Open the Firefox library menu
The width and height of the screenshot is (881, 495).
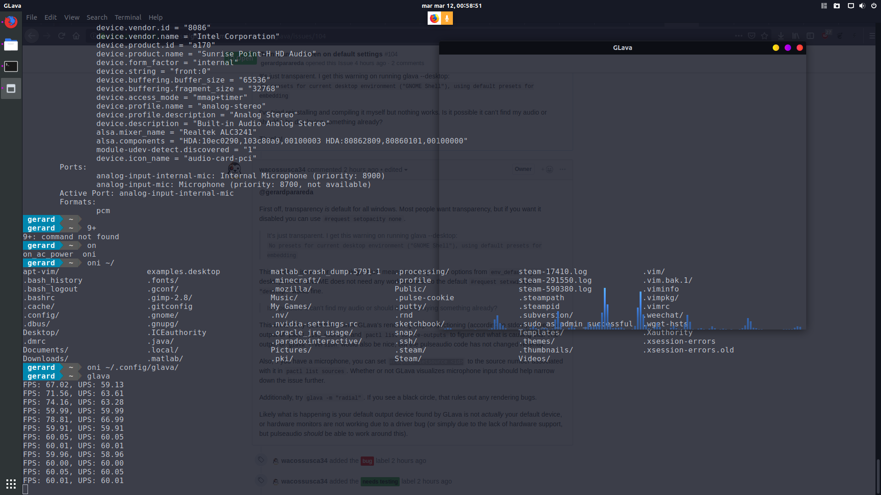pos(796,35)
